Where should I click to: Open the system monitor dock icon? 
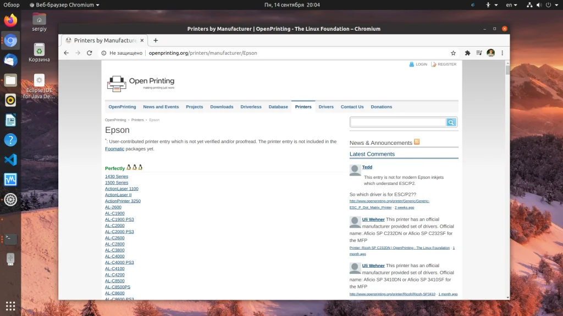(10, 179)
